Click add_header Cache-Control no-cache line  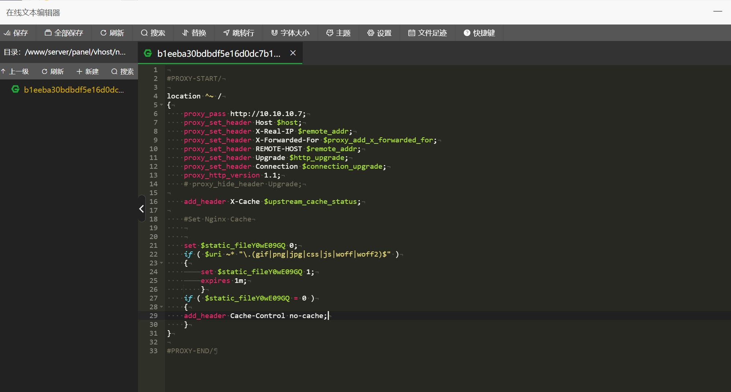pos(256,316)
